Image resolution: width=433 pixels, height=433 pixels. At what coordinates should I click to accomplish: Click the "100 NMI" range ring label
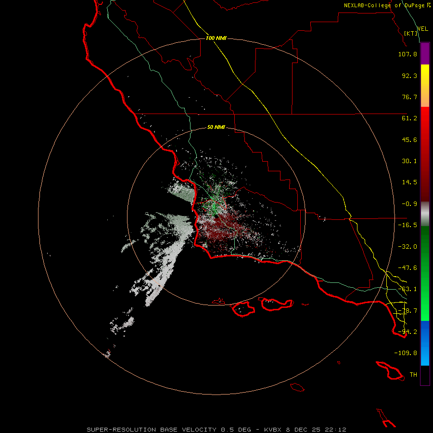216,38
